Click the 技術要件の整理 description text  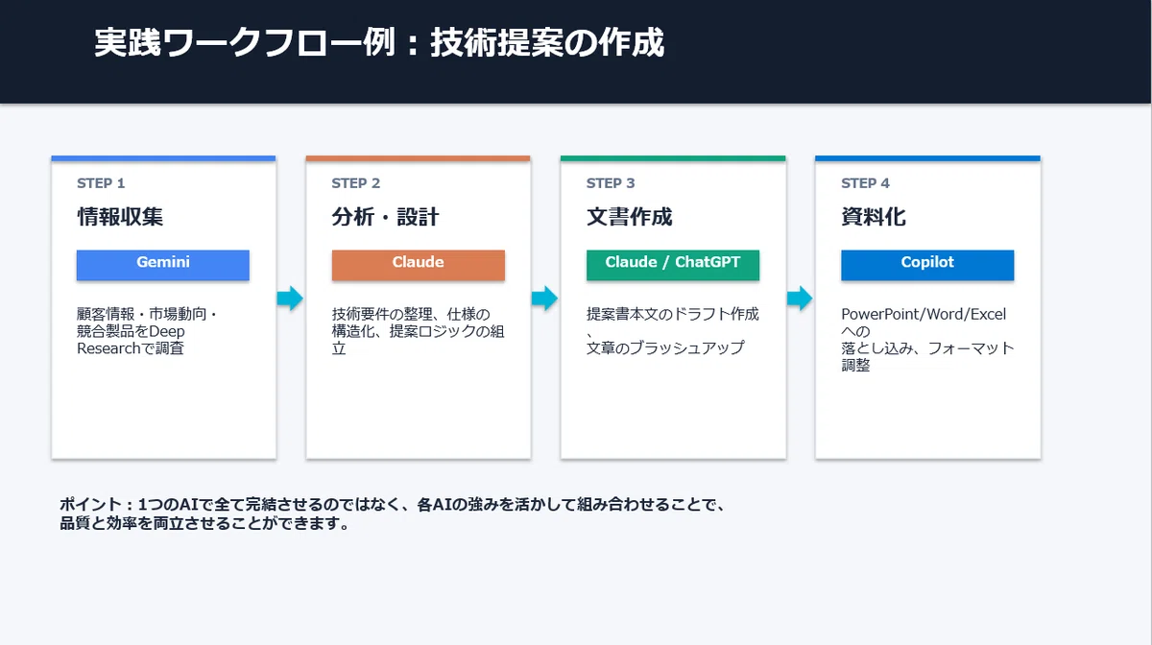click(x=419, y=331)
